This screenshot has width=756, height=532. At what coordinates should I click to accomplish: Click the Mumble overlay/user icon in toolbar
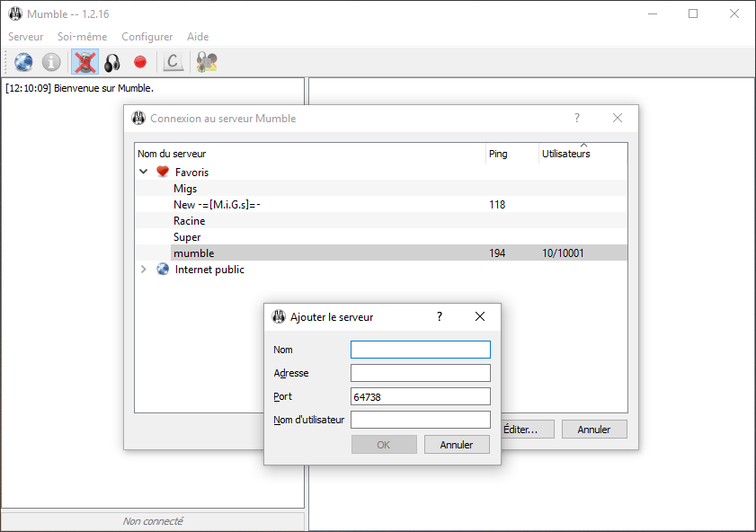pyautogui.click(x=207, y=62)
